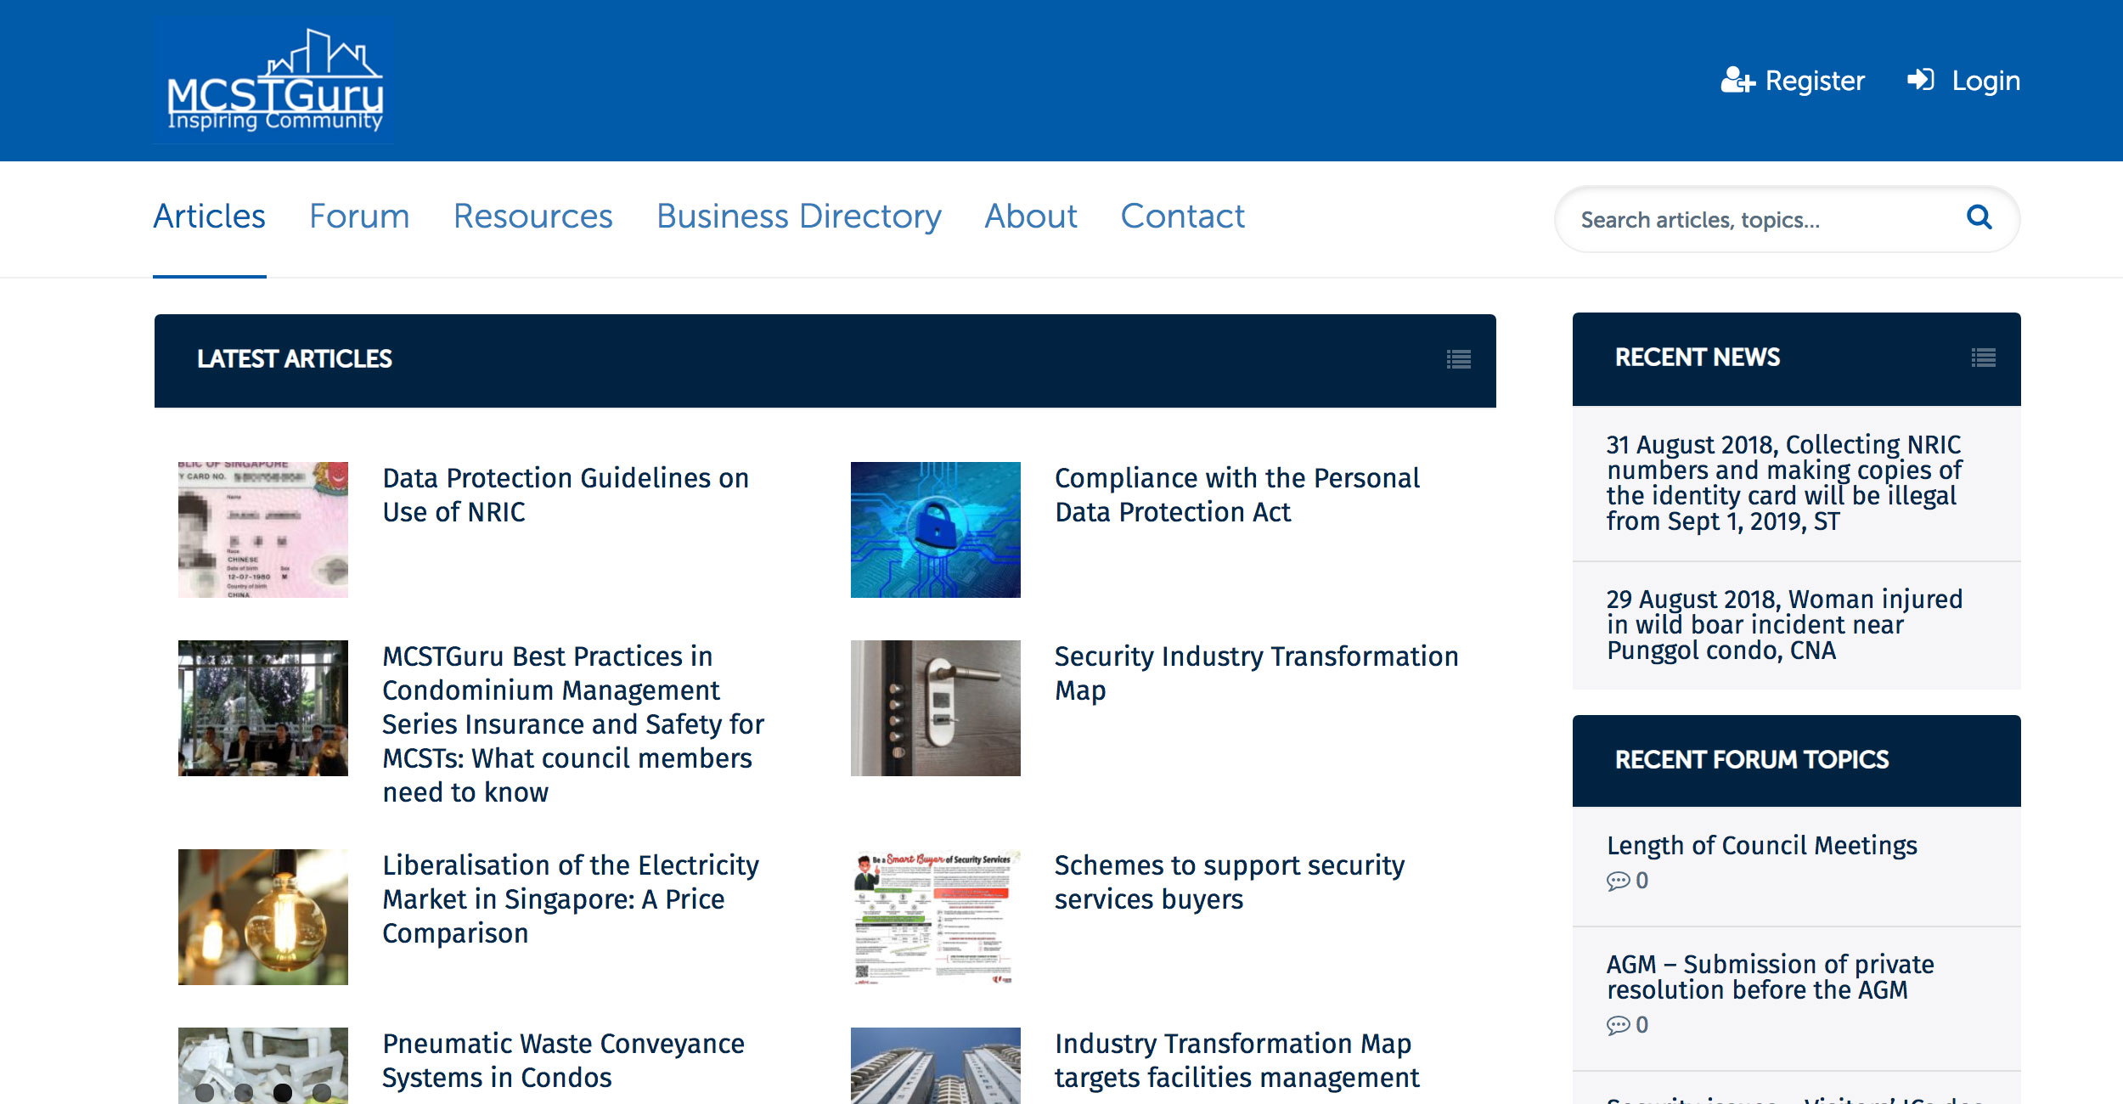The height and width of the screenshot is (1104, 2123).
Task: Open the Recent News list icon
Action: [1983, 358]
